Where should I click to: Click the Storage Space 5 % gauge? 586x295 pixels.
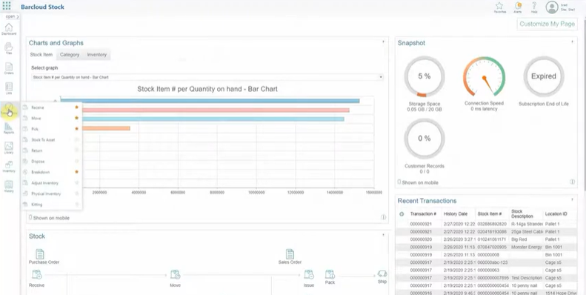[x=424, y=76]
